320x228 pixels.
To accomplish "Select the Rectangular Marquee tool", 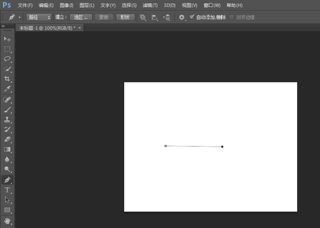I will pyautogui.click(x=7, y=49).
